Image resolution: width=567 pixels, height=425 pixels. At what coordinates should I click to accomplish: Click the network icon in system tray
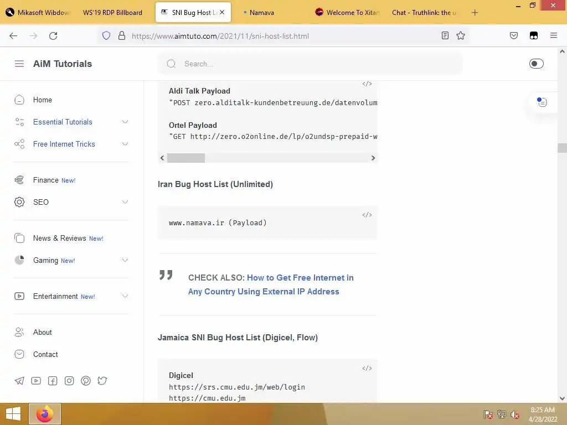502,414
